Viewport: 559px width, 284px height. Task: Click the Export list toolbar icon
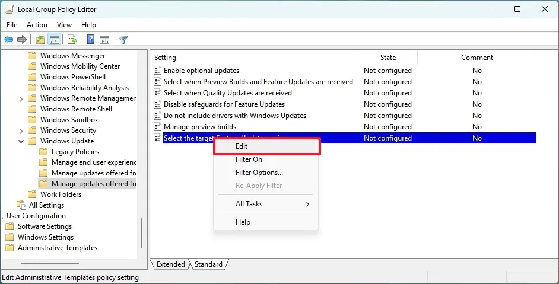point(72,40)
